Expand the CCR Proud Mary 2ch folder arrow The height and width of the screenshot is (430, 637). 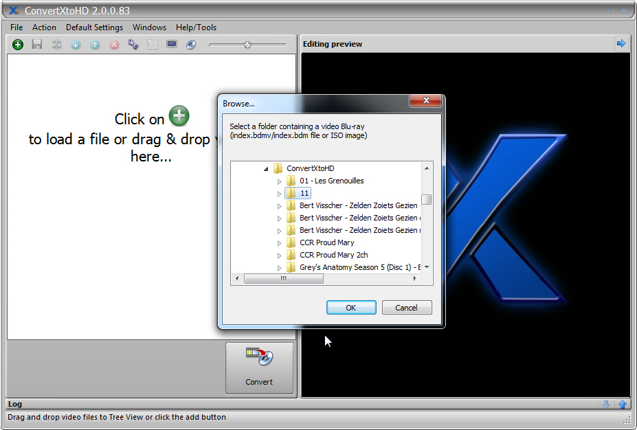point(279,256)
